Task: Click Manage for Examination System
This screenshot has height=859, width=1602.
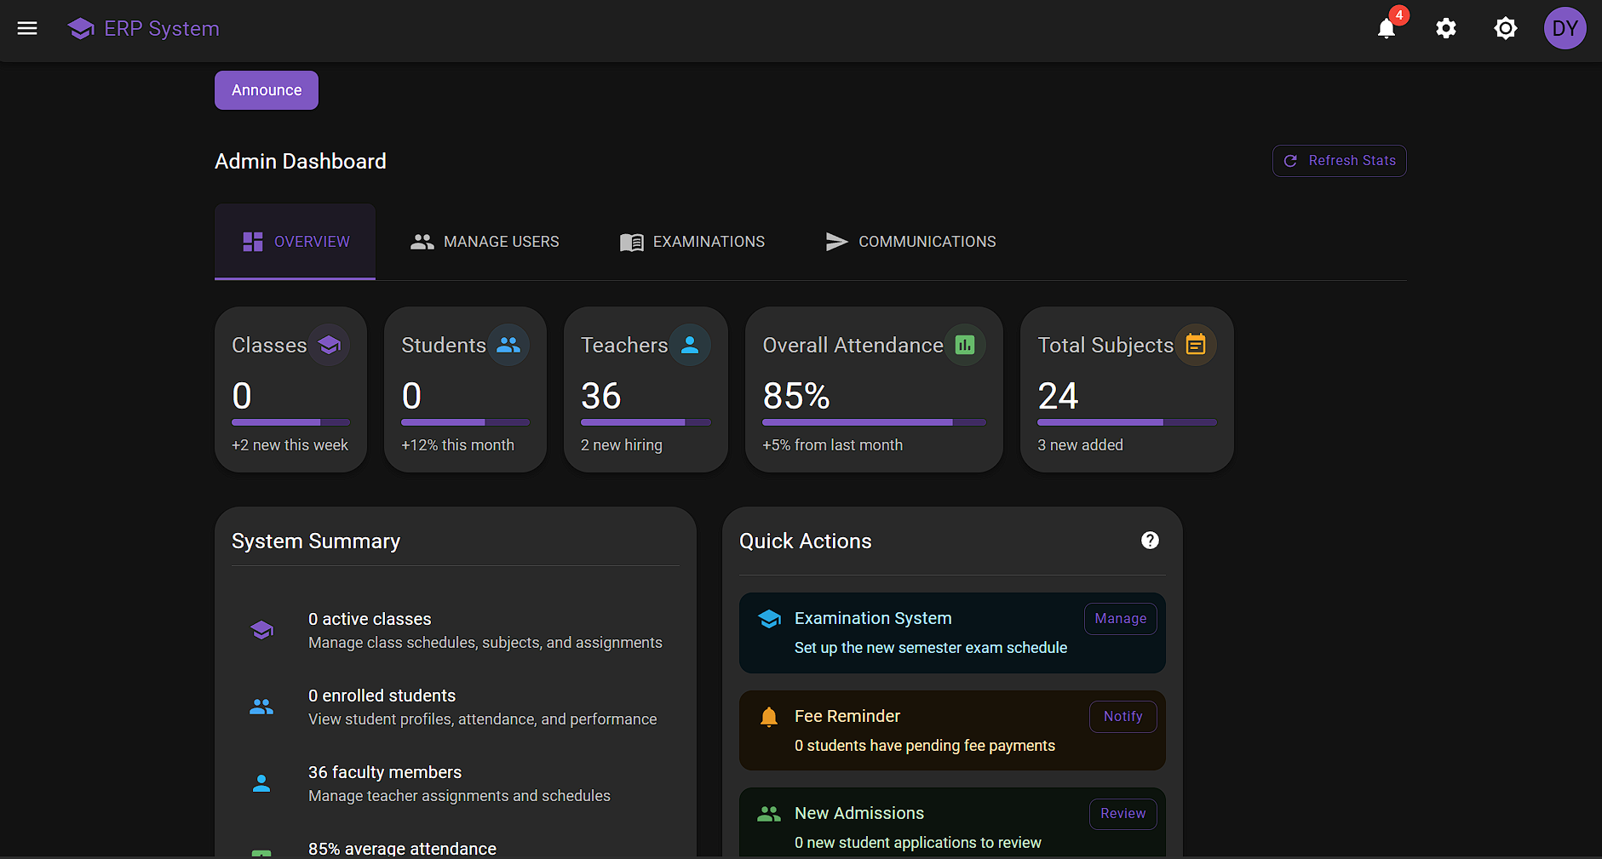Action: tap(1121, 619)
